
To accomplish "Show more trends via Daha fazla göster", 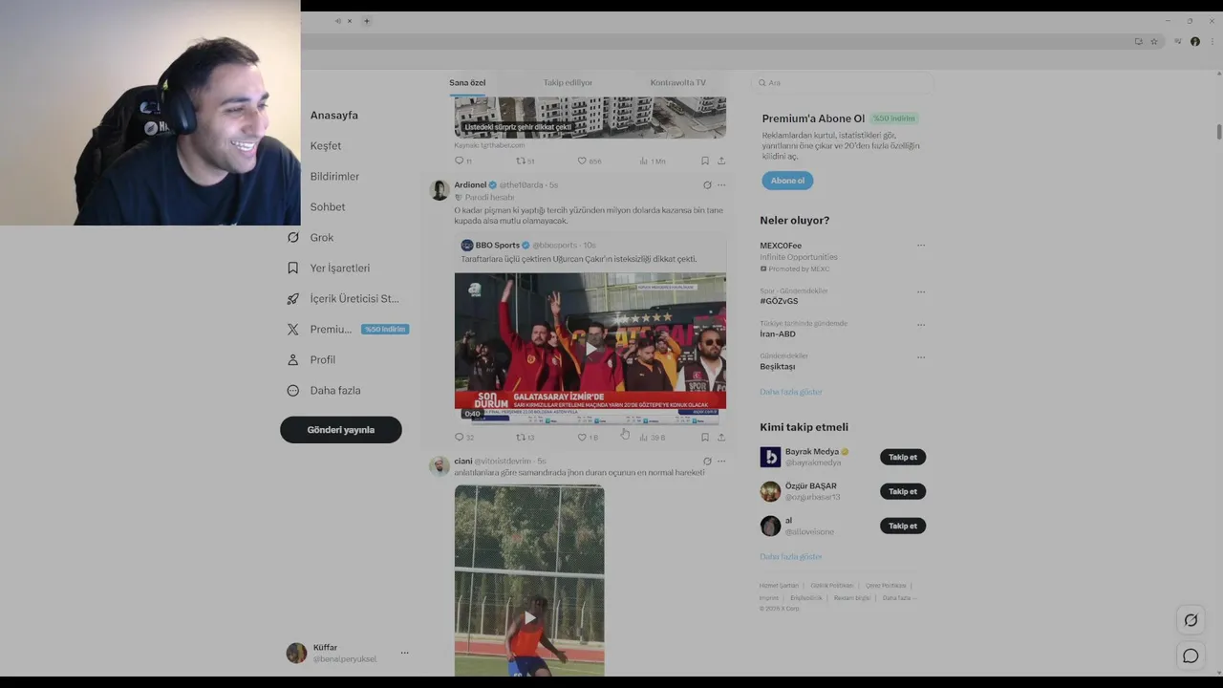I will point(791,392).
